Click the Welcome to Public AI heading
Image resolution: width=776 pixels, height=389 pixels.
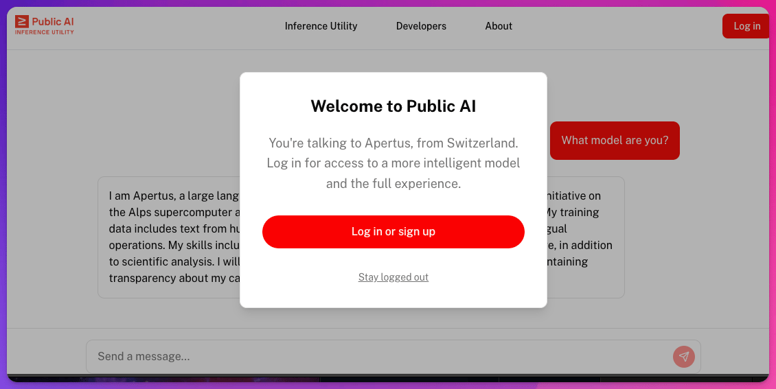pyautogui.click(x=393, y=106)
